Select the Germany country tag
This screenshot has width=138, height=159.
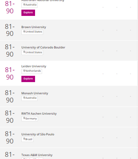click(30, 119)
